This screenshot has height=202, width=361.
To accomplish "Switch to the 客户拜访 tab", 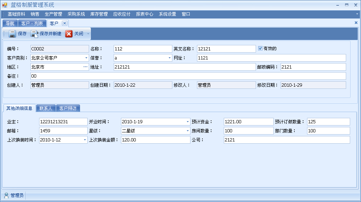I will click(68, 108).
